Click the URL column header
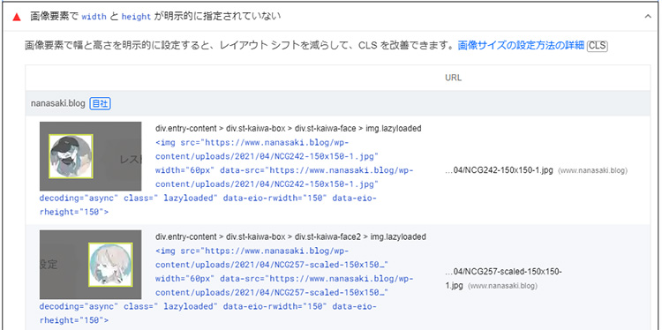This screenshot has width=662, height=330. (453, 78)
